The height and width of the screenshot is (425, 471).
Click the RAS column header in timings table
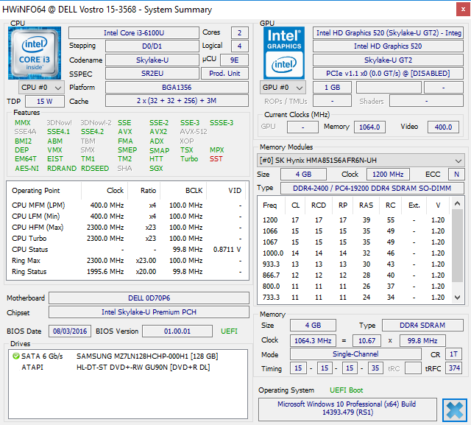pyautogui.click(x=366, y=206)
